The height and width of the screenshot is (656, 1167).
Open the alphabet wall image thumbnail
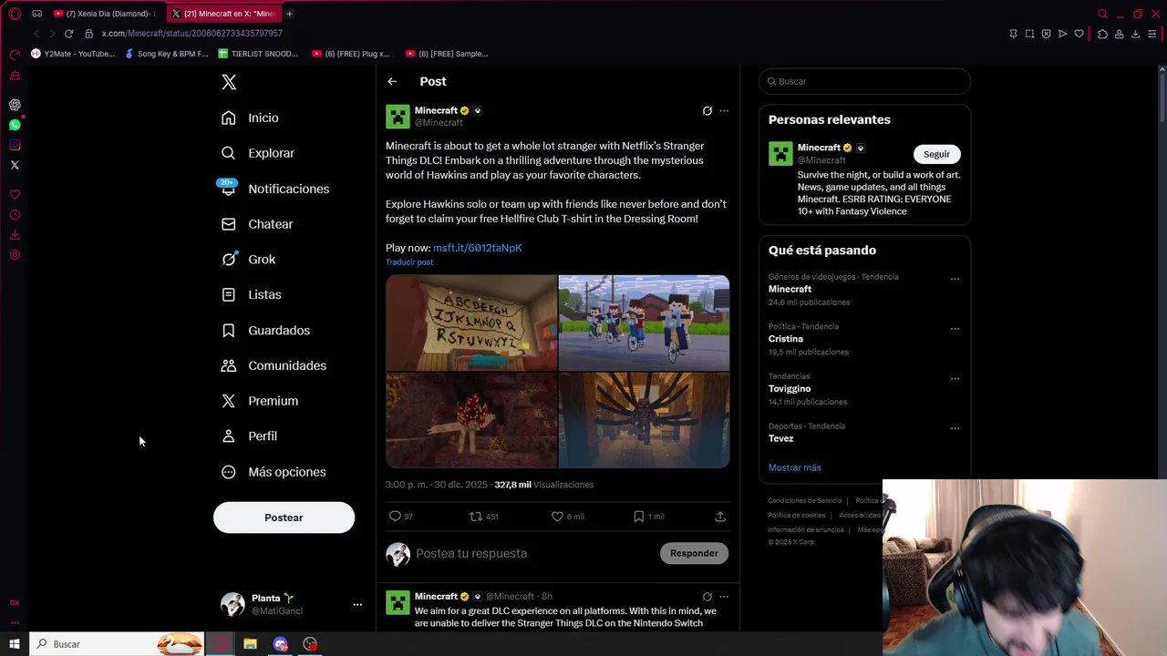click(x=471, y=323)
